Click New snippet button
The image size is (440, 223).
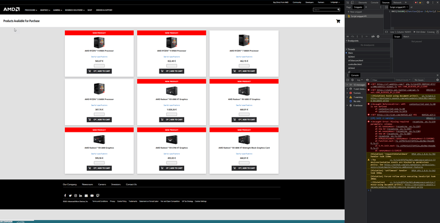355,12
